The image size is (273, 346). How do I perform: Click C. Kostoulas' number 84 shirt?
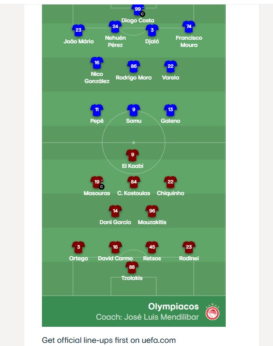click(x=133, y=182)
